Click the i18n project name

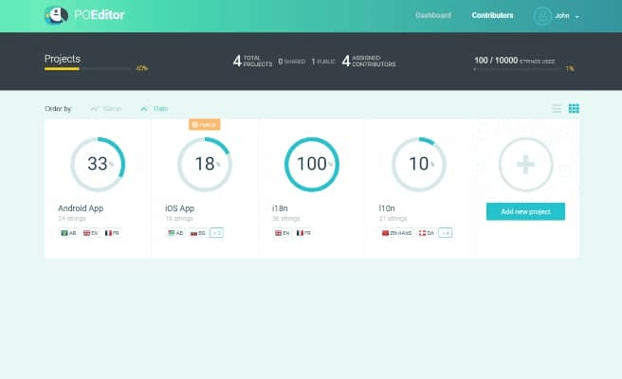click(280, 208)
